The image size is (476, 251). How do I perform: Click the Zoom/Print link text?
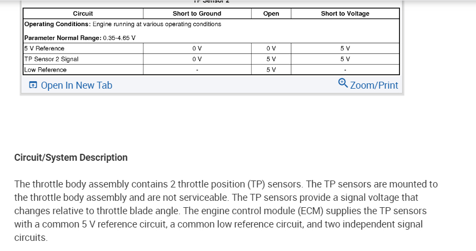[x=374, y=85]
